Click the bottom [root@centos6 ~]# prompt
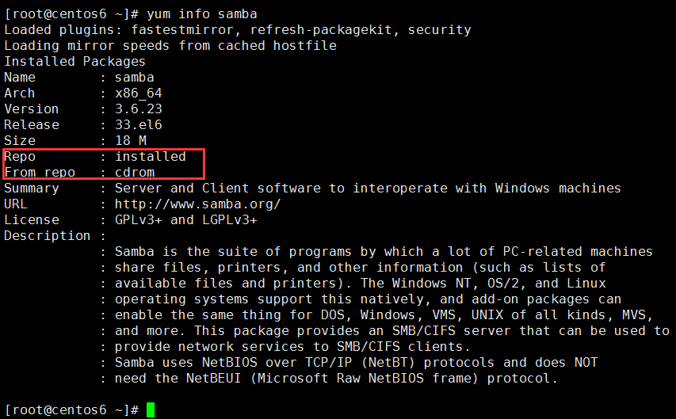This screenshot has height=419, width=676. [x=71, y=410]
